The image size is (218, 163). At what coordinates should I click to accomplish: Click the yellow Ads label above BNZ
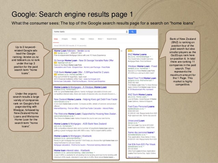coord(130,51)
